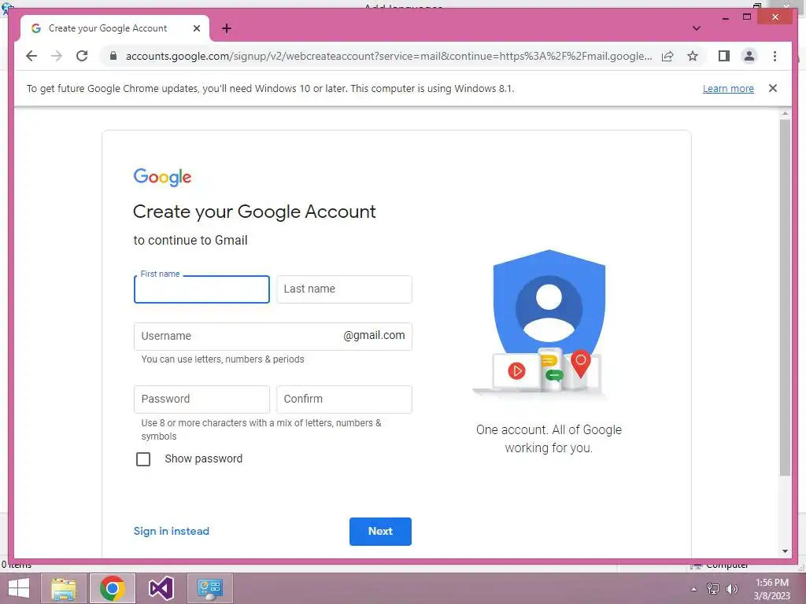Click the password requirements hint text
The image size is (806, 604).
click(x=261, y=429)
